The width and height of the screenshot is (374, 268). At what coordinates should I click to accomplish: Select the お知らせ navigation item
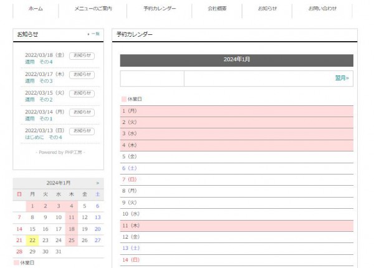(x=267, y=9)
